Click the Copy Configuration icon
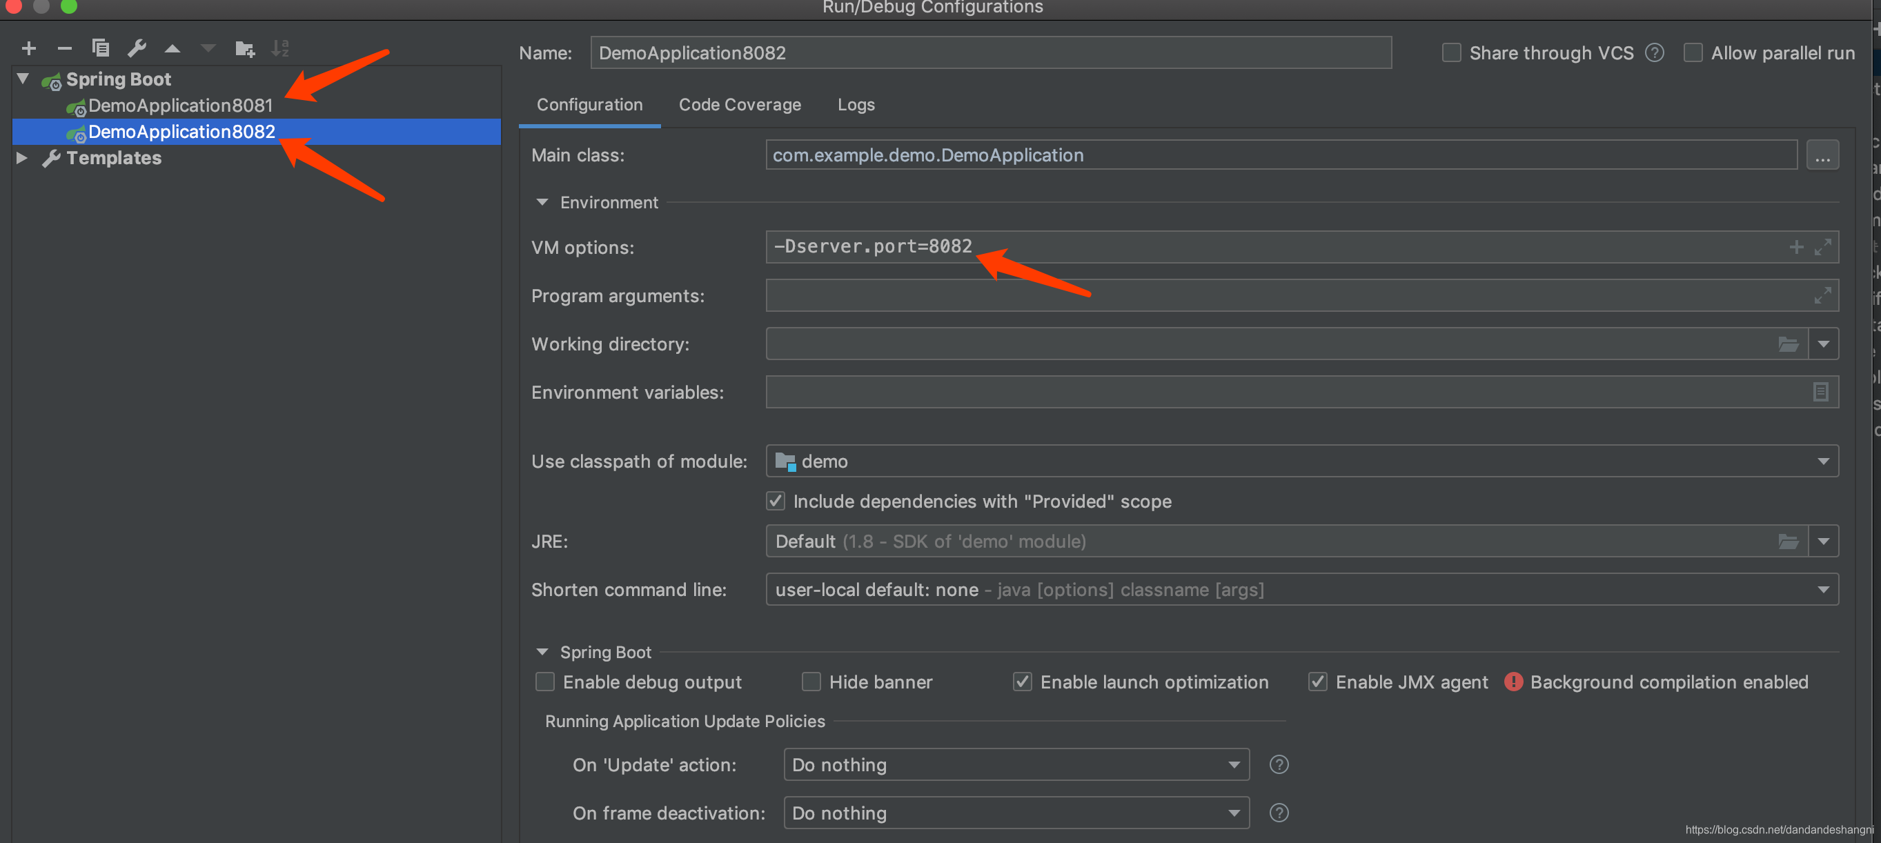The height and width of the screenshot is (843, 1881). tap(101, 49)
